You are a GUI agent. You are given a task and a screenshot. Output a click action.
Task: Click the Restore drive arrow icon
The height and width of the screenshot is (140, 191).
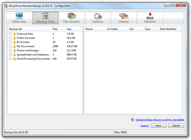[x=150, y=16]
